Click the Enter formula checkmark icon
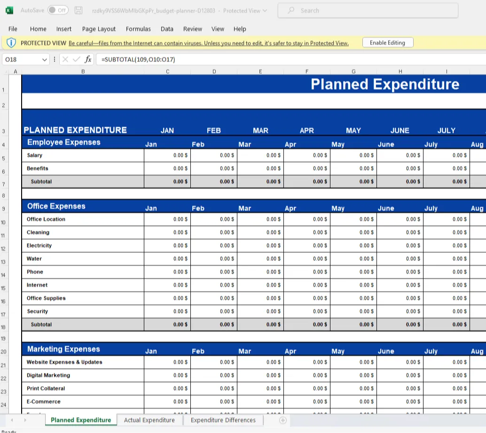Viewport: 486px width, 433px height. pyautogui.click(x=76, y=59)
